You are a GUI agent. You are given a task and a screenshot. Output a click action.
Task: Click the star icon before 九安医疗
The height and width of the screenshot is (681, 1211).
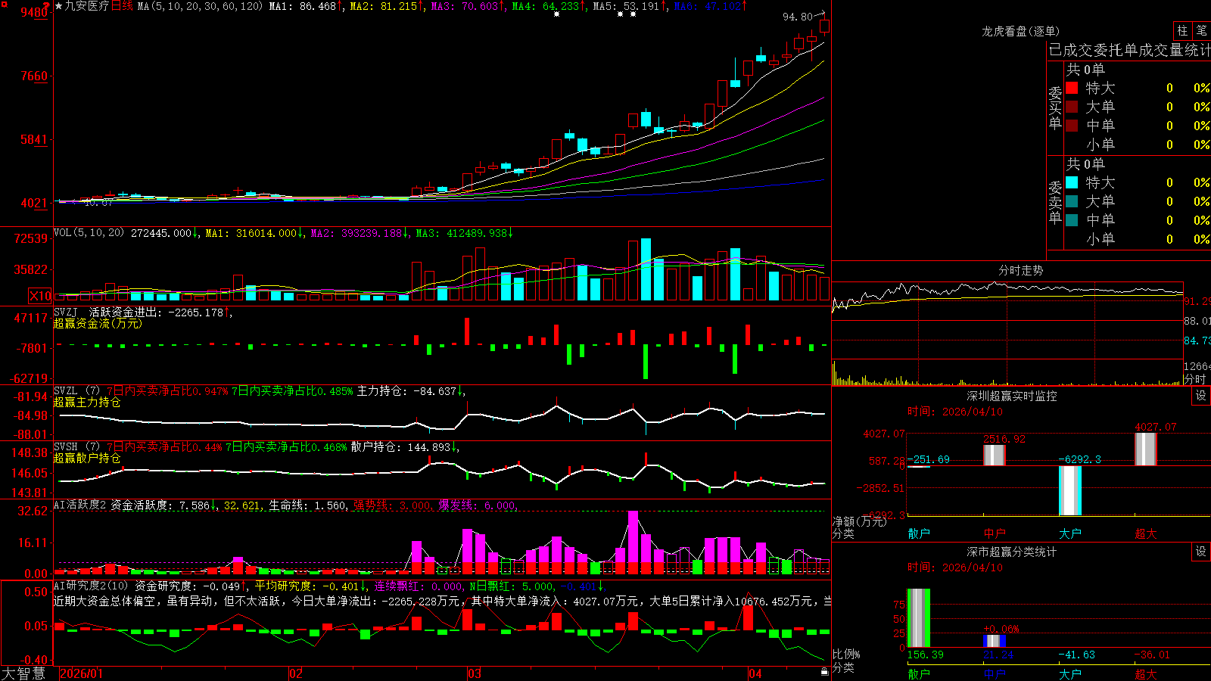pyautogui.click(x=59, y=6)
